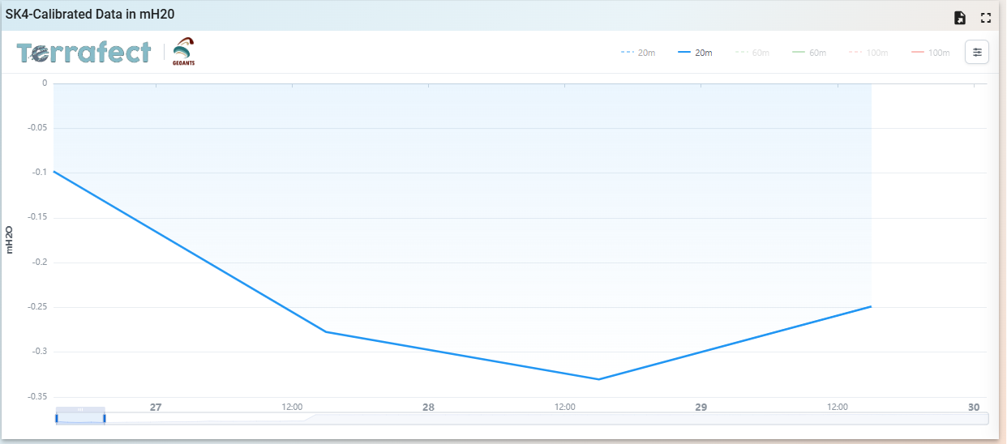This screenshot has height=444, width=1007.
Task: Open the chart settings sliders button
Action: pyautogui.click(x=977, y=52)
